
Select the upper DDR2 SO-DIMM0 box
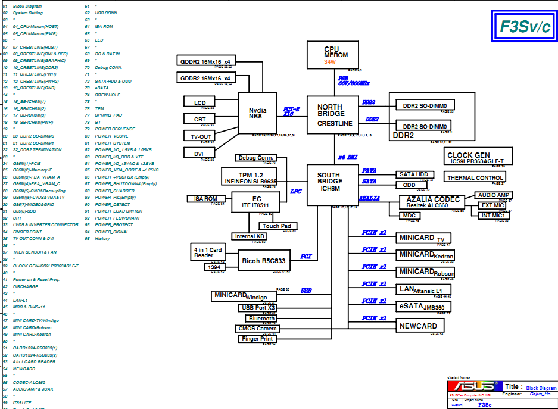(425, 105)
